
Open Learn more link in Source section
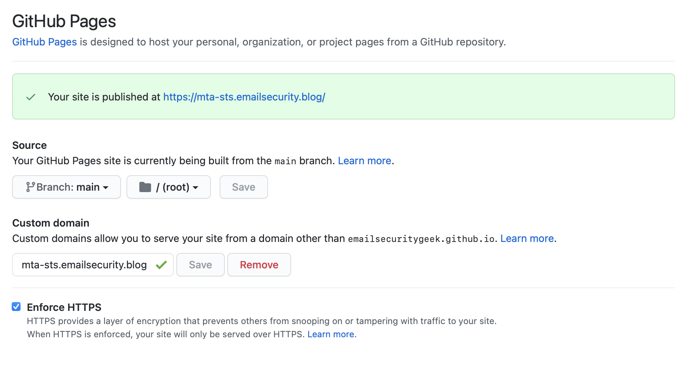click(x=364, y=161)
